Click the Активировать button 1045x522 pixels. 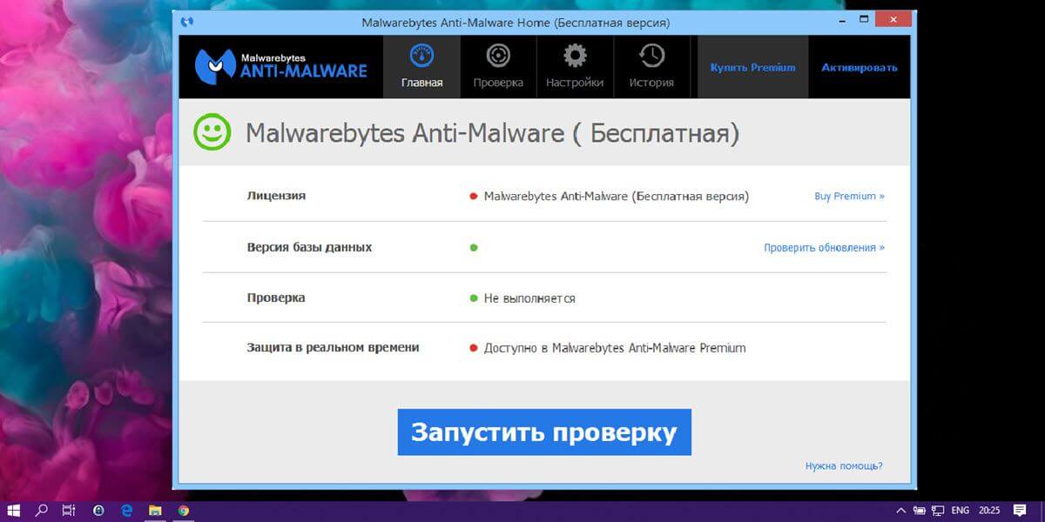pyautogui.click(x=860, y=67)
